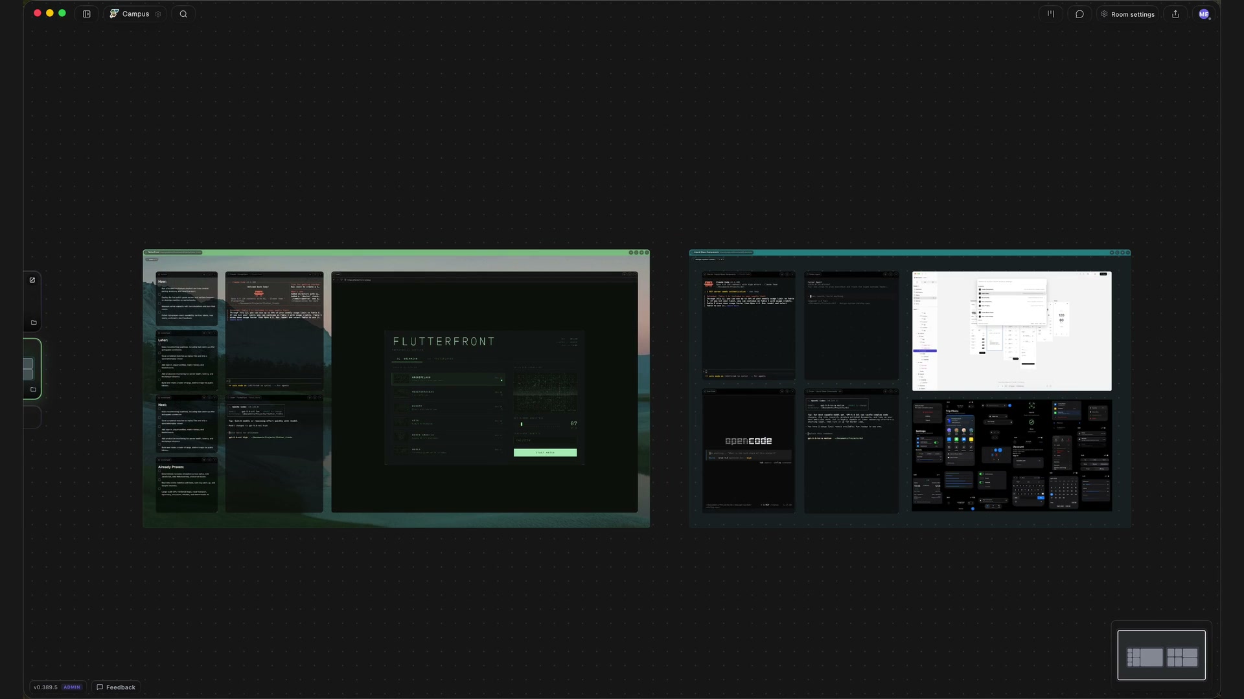Screen dimensions: 1244x699
Task: Click the Already Proven: note heading
Action: [x=171, y=467]
